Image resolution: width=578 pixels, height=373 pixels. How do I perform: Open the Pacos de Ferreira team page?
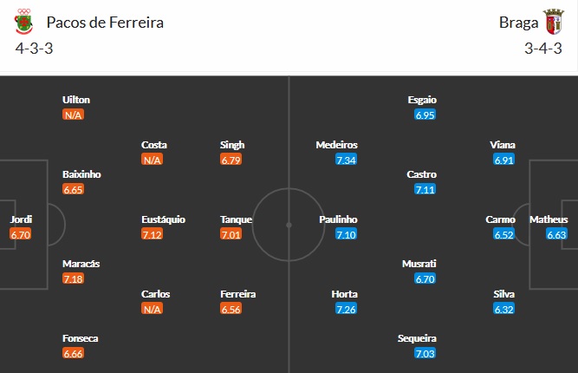pyautogui.click(x=105, y=23)
